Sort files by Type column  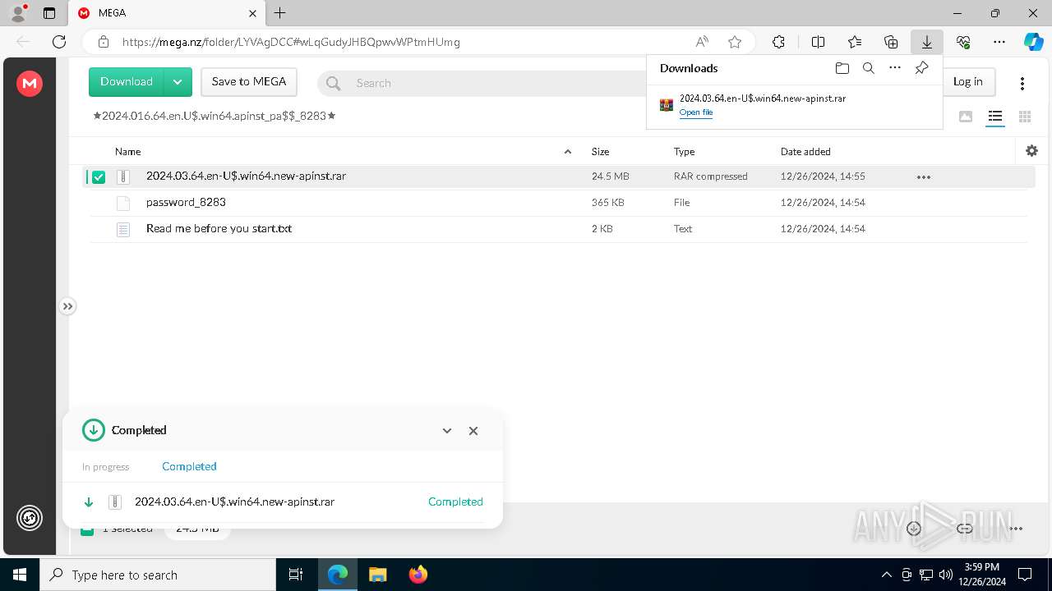coord(684,152)
